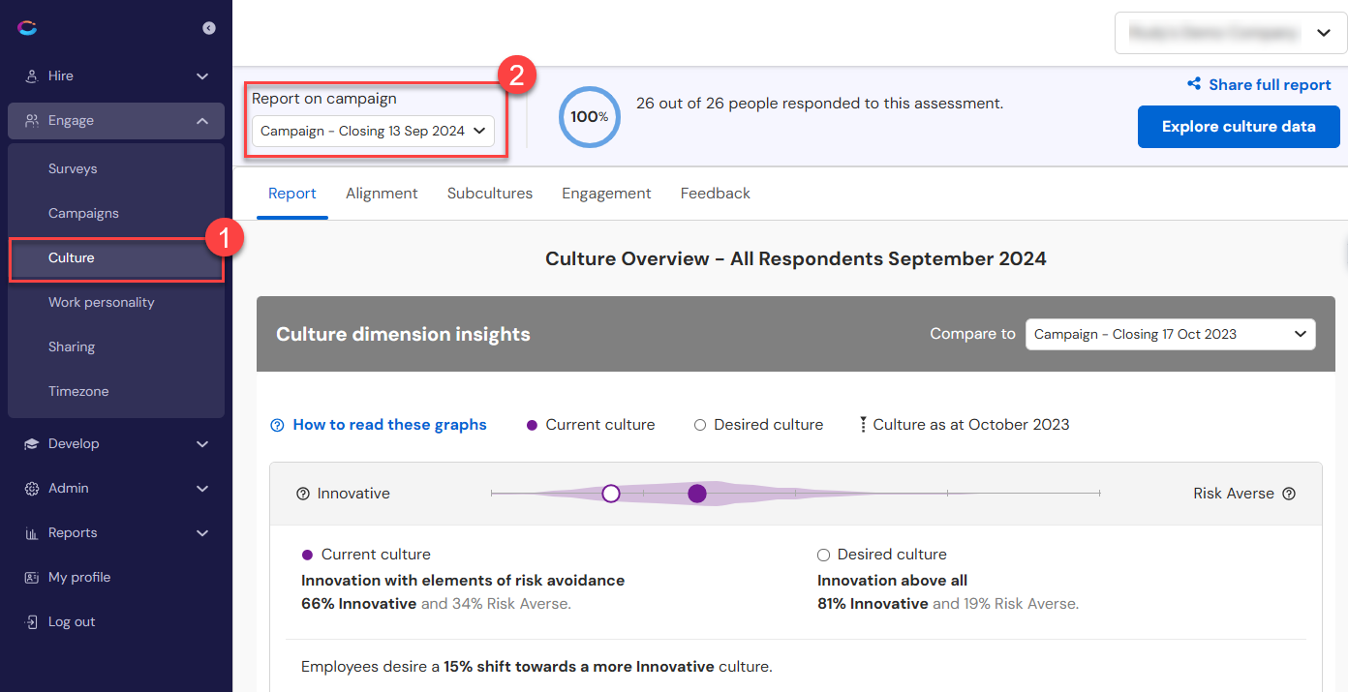Screen dimensions: 1348x692
Task: Click the Explore culture data button
Action: tap(1239, 127)
